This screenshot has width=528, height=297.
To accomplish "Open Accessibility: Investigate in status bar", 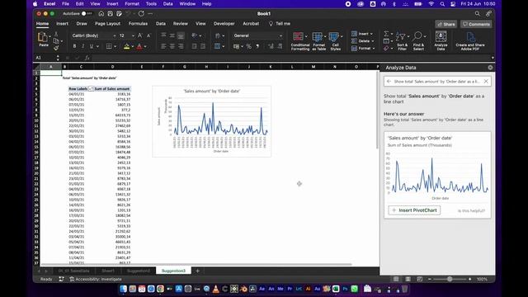I will [x=96, y=279].
